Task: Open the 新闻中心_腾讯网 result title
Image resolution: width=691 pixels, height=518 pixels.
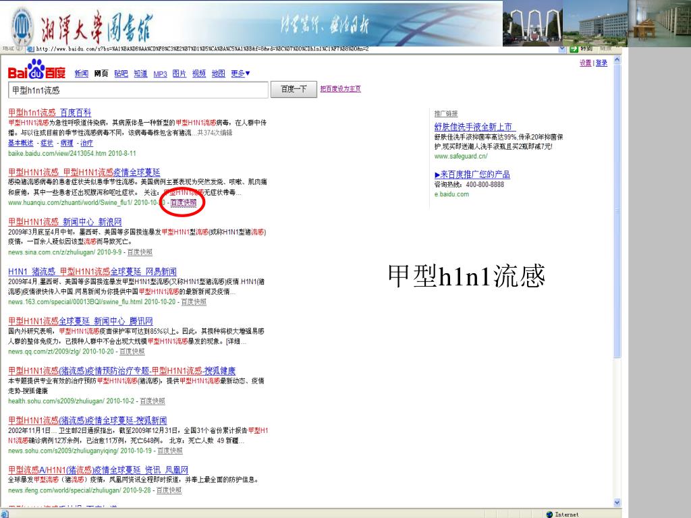Action: click(x=81, y=322)
